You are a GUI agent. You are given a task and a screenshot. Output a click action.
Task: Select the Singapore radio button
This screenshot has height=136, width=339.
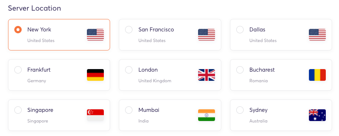coord(18,110)
